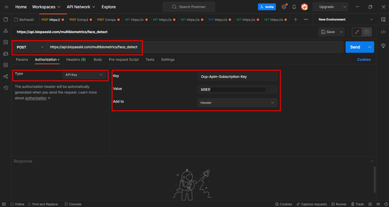Switch to the Headers (9) tab
The width and height of the screenshot is (389, 207).
point(76,60)
